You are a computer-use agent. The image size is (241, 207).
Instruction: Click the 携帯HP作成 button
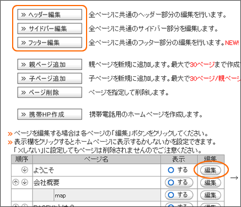click(x=50, y=115)
